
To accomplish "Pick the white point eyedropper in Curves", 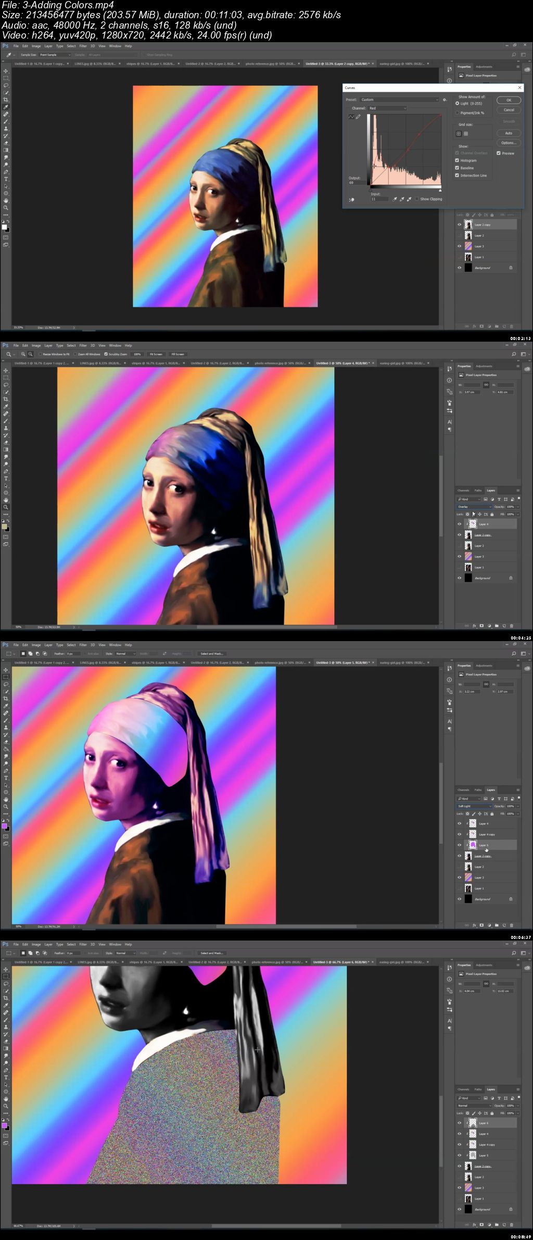I will point(409,199).
